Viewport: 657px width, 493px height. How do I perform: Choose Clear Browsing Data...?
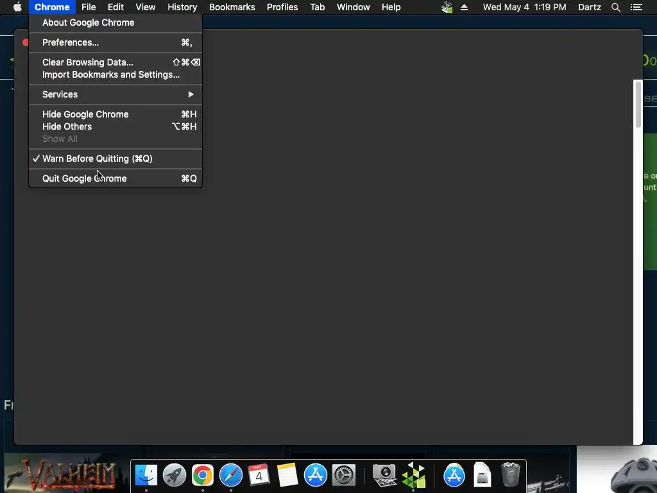[115, 62]
